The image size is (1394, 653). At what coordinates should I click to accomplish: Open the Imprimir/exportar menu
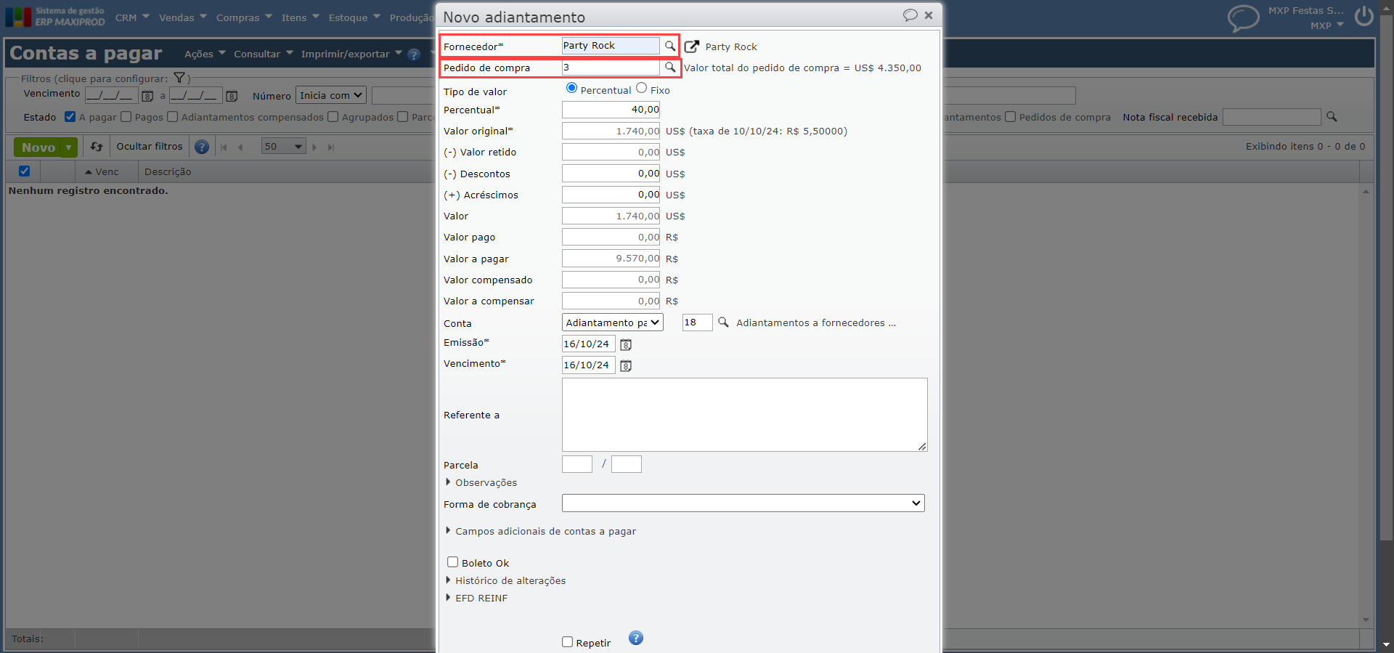(x=351, y=54)
